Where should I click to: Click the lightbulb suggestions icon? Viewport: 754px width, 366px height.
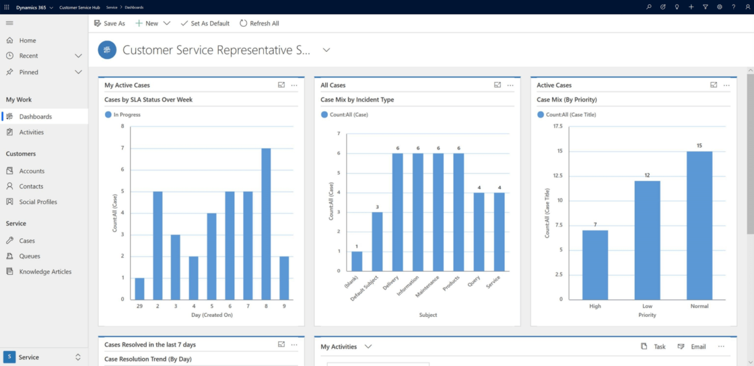point(677,7)
